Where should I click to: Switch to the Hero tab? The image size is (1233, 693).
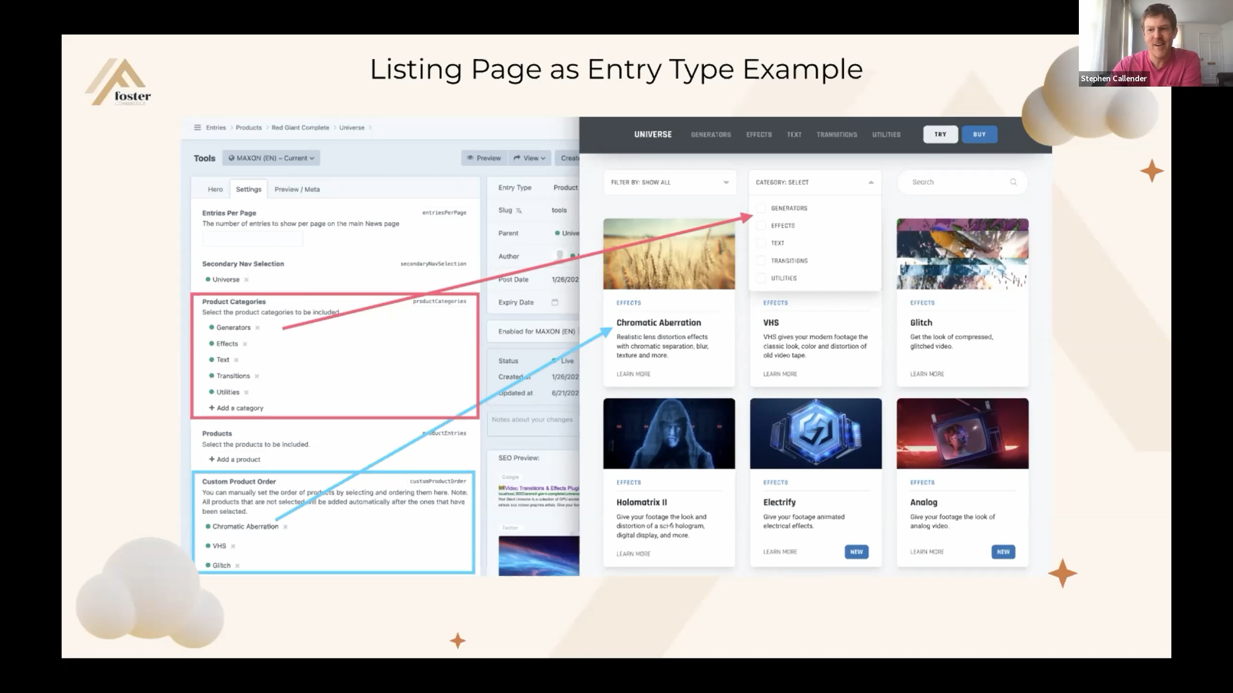(215, 189)
